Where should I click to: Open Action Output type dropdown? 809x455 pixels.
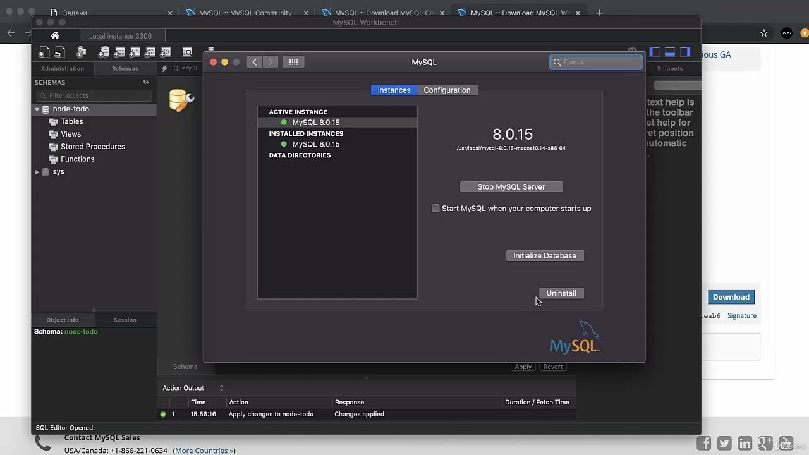click(x=221, y=388)
